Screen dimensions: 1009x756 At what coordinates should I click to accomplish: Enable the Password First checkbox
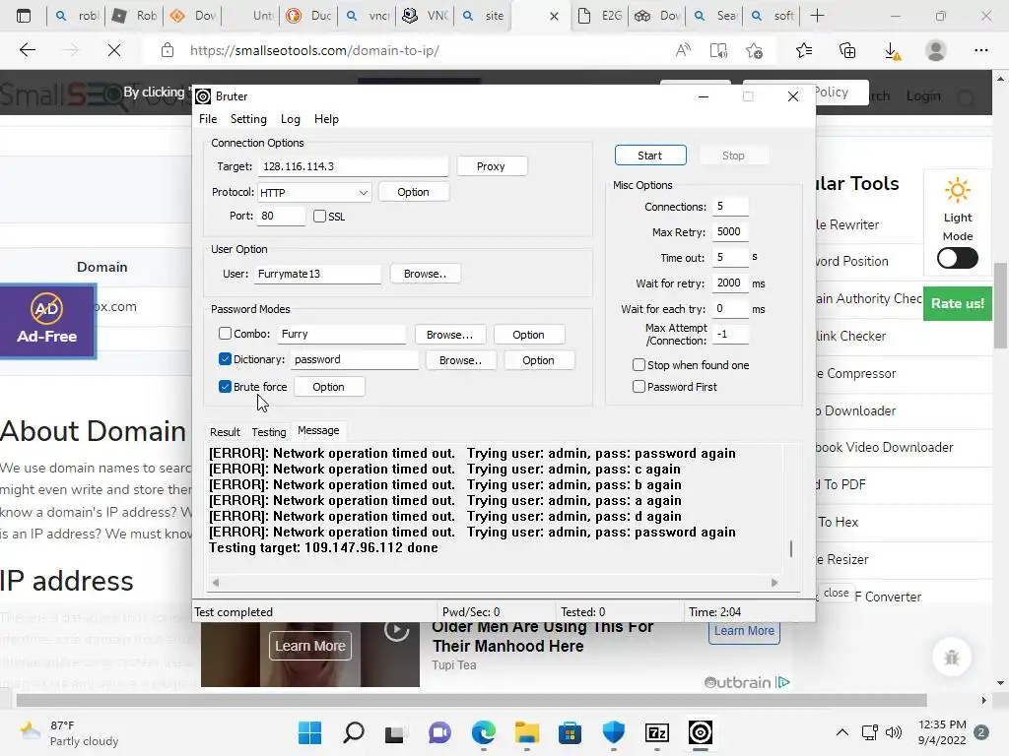639,386
